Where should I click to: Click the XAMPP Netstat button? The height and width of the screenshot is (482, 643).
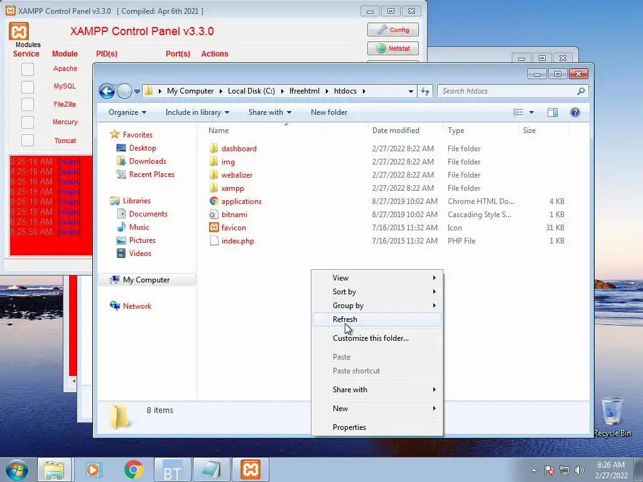(393, 48)
